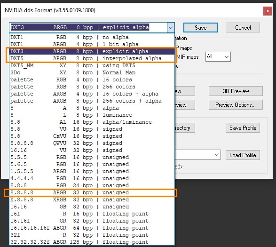Select 32.32.32.32f ABGR 128 bpp
Image resolution: width=276 pixels, height=247 pixels.
click(x=92, y=242)
